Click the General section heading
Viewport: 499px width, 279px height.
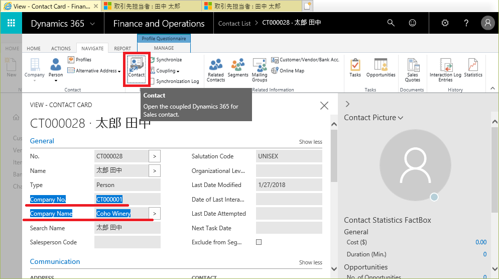pyautogui.click(x=42, y=141)
